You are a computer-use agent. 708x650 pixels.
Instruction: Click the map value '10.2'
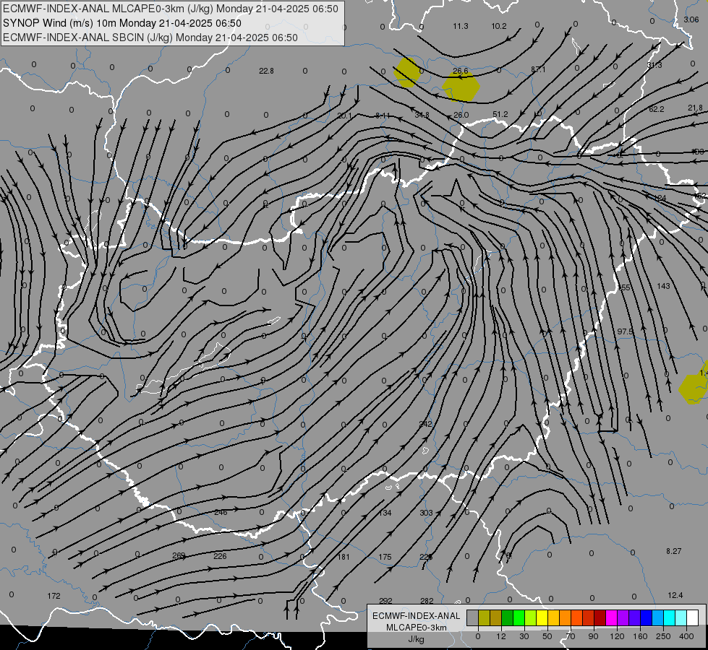point(499,26)
